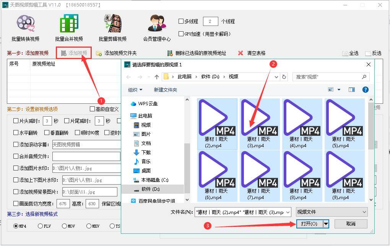Open the 文件名 combo box dropdown
Image resolution: width=390 pixels, height=246 pixels.
tap(288, 212)
